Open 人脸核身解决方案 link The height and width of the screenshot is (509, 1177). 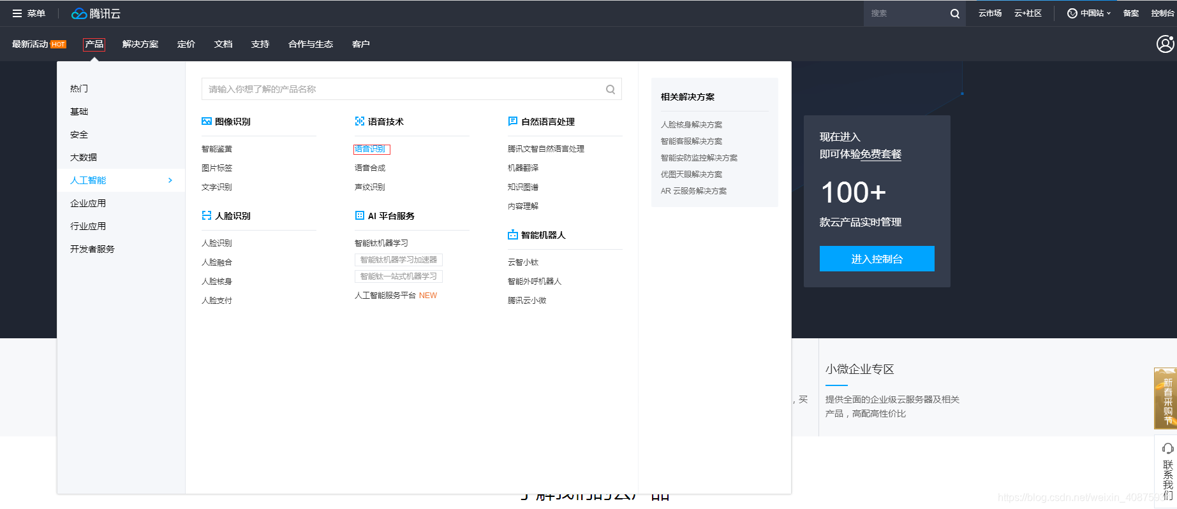692,124
